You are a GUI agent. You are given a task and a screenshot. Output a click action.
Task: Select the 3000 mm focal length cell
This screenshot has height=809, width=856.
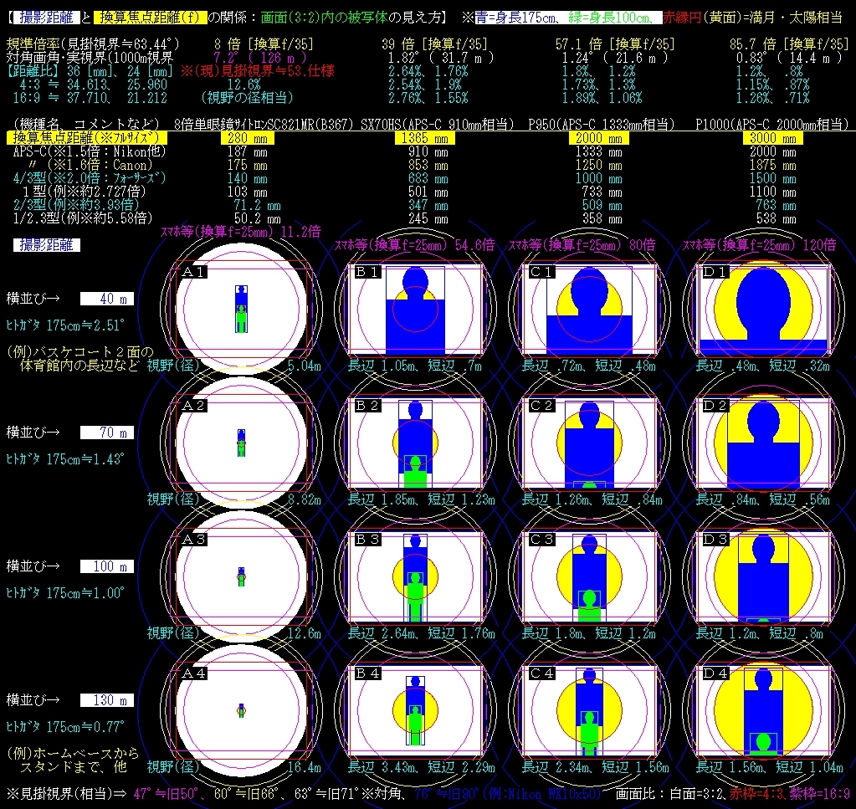pyautogui.click(x=773, y=137)
